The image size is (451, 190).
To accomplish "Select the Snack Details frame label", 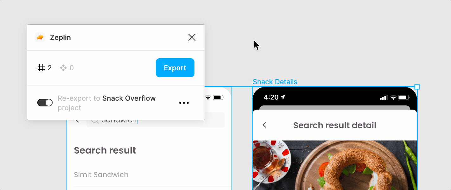I will (275, 82).
